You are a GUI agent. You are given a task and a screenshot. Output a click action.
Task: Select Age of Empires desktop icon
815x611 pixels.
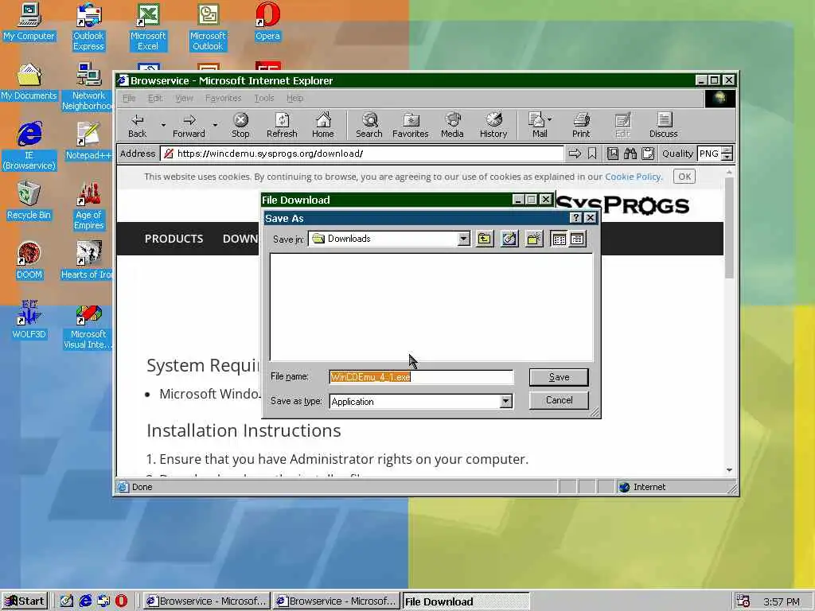click(88, 206)
